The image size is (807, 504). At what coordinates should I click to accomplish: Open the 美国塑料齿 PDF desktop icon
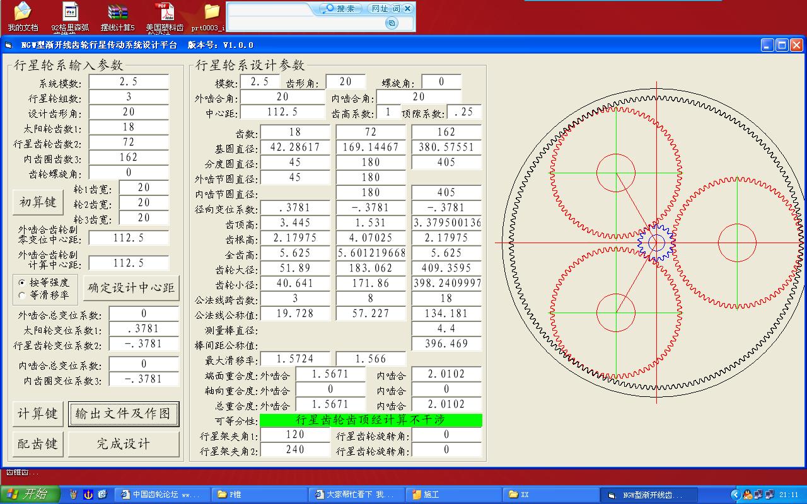[165, 15]
